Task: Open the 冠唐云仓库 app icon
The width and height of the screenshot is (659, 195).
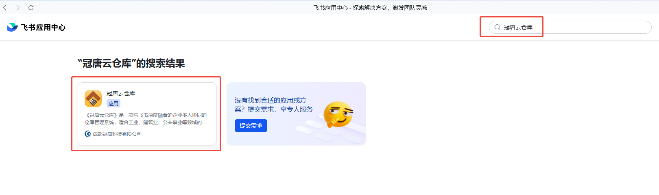Action: [x=93, y=99]
